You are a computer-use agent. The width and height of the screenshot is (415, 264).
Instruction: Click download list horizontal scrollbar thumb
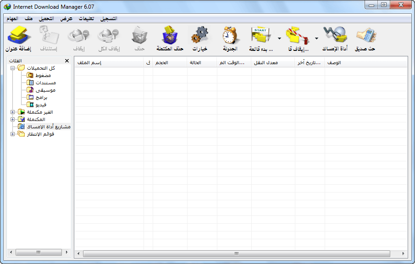237,253
